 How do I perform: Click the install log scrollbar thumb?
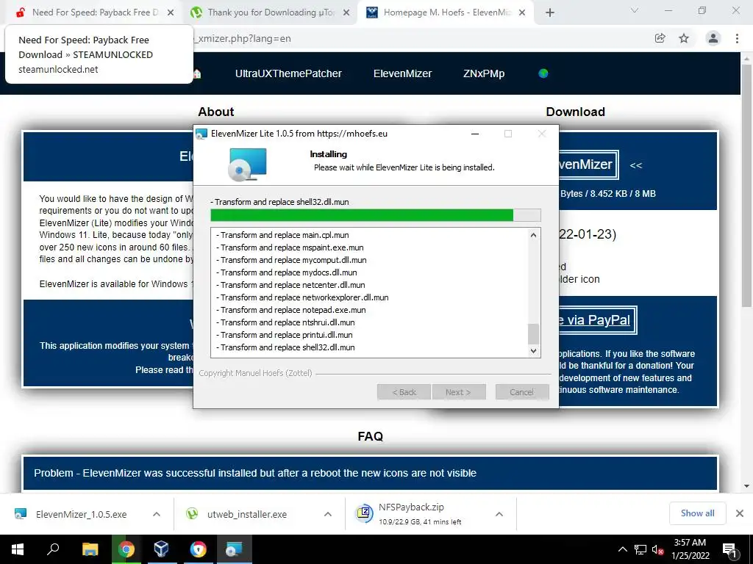(533, 334)
